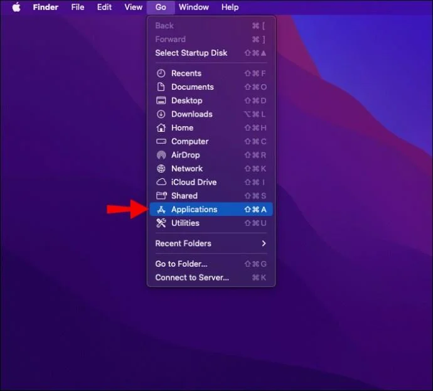433x391 pixels.
Task: Choose Network in the Go menu
Action: coord(211,168)
